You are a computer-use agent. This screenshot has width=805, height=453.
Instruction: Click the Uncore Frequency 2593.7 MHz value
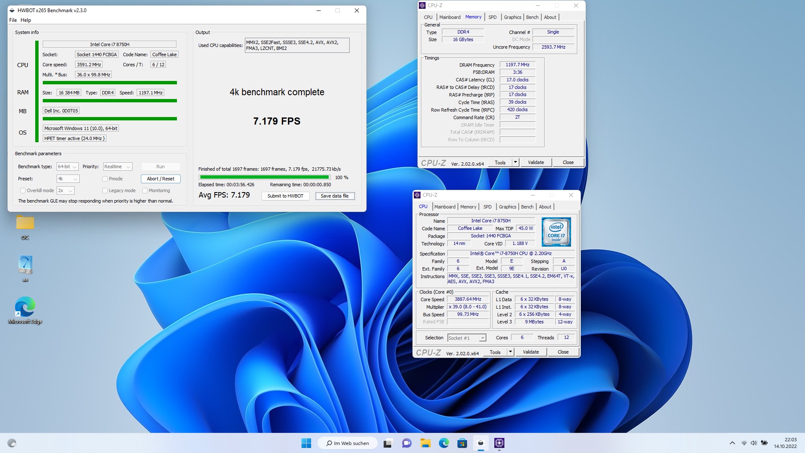(x=553, y=47)
